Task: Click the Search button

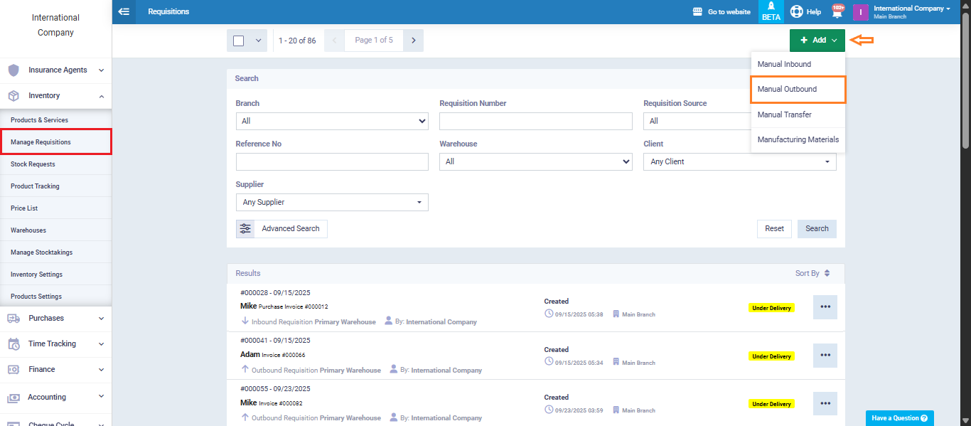Action: 817,228
